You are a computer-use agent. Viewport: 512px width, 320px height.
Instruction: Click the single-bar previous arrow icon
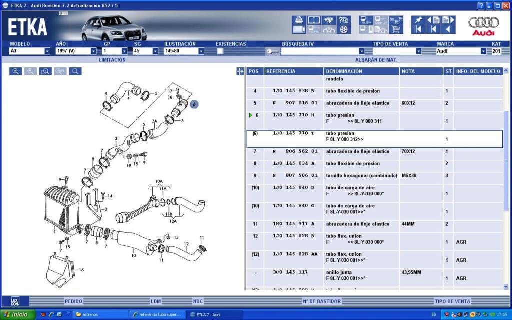(433, 29)
